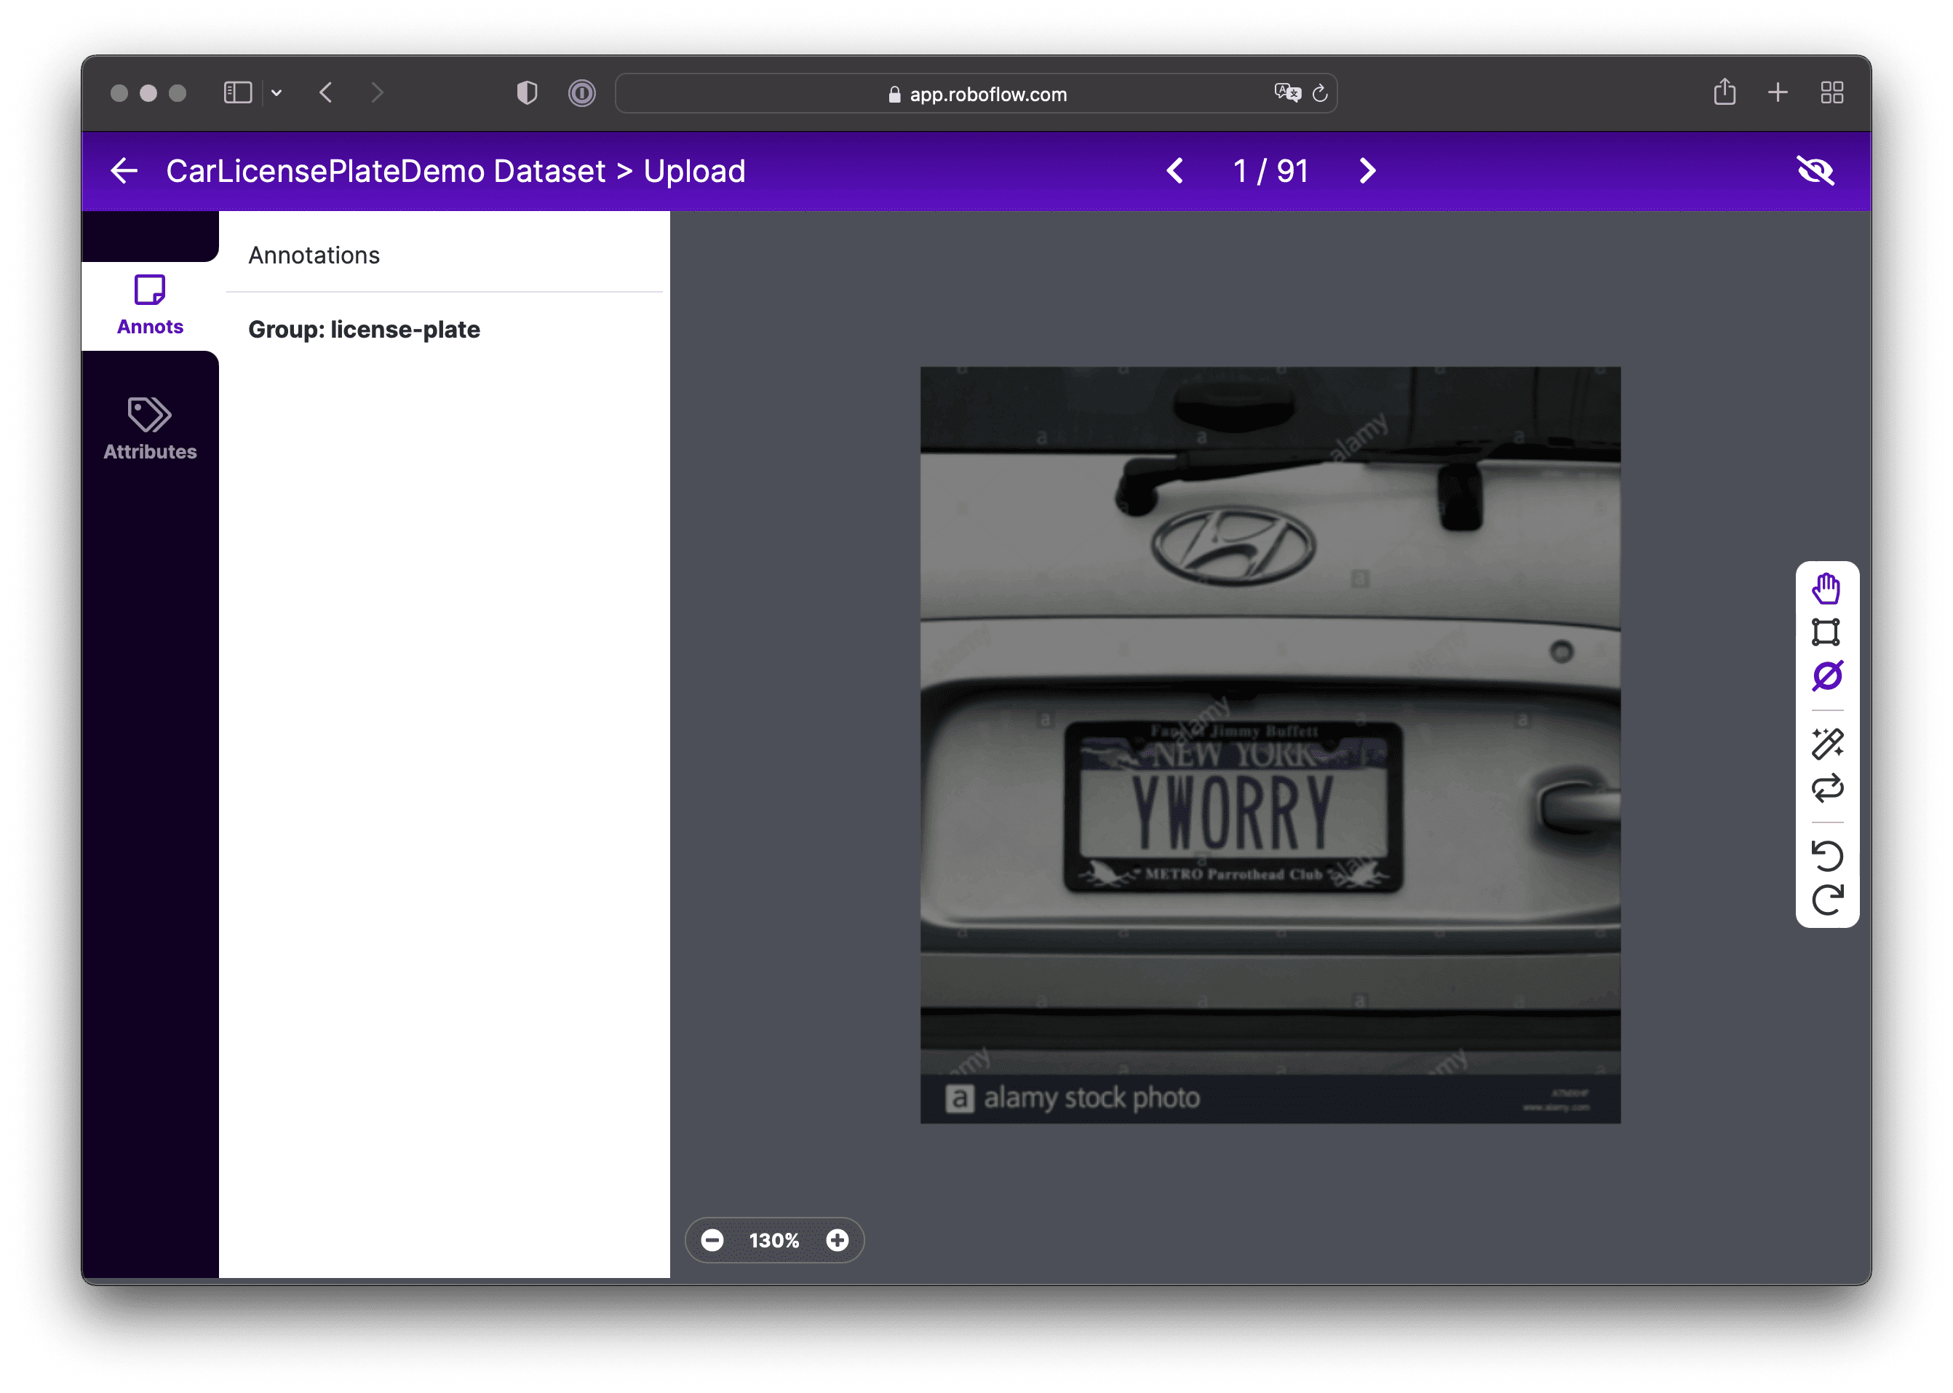Select the hand drag tool
This screenshot has height=1393, width=1953.
1826,590
